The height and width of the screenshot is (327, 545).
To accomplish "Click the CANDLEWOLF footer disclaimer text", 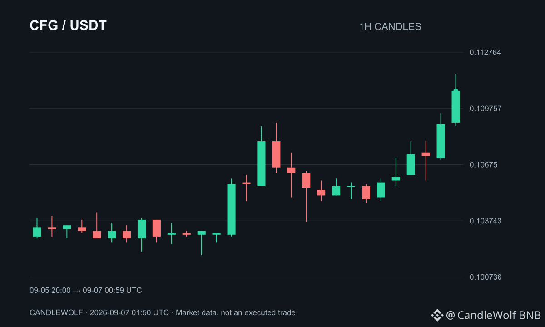I will 163,312.
